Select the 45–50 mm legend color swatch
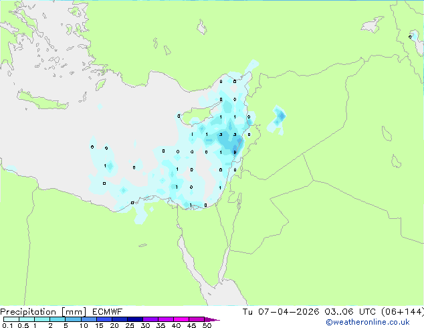This screenshot has width=424, height=328. tap(197, 319)
